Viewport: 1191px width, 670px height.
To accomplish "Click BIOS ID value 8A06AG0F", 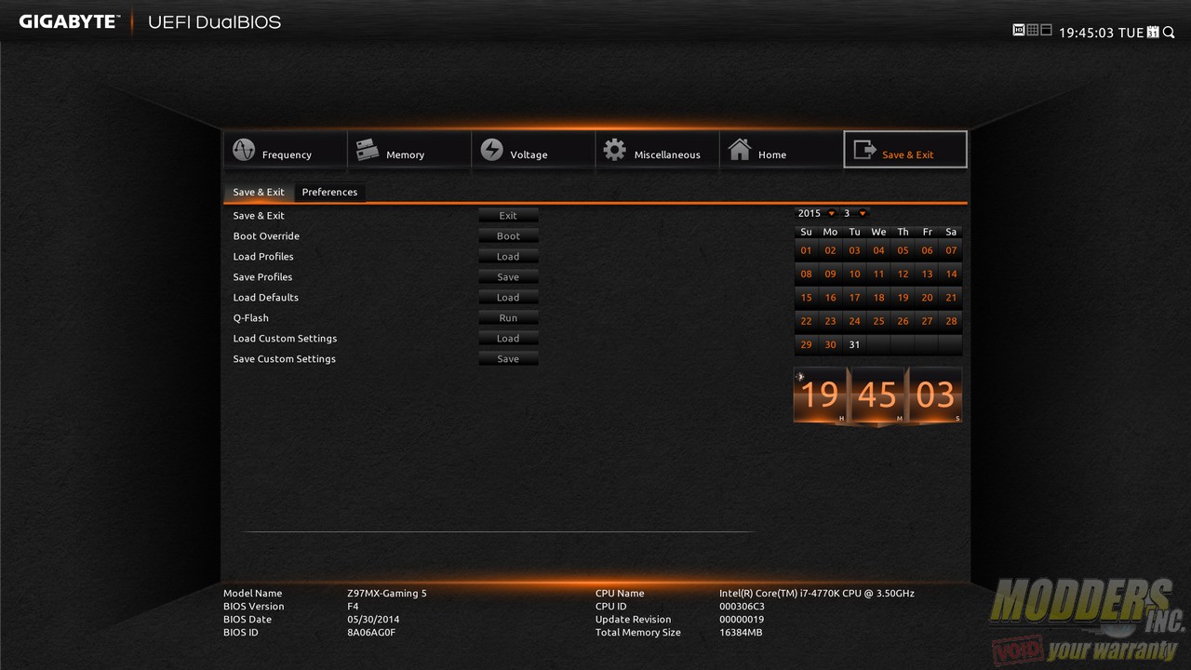I will (371, 633).
